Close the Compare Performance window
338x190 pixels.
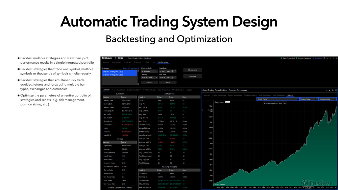click(x=336, y=90)
